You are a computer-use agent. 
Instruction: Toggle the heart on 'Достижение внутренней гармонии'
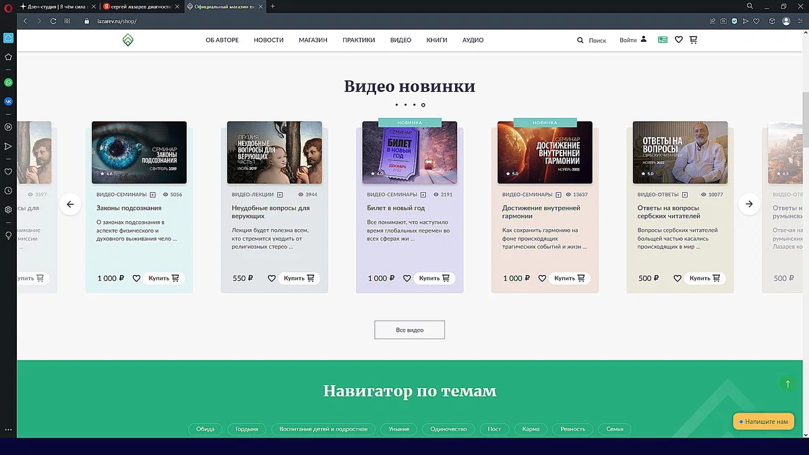click(542, 278)
